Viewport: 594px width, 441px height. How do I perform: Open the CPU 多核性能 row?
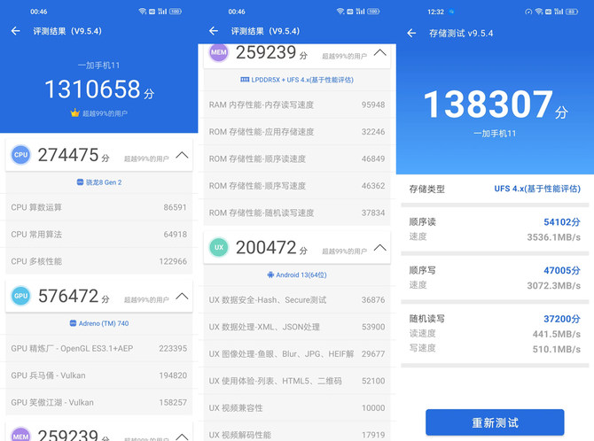click(98, 261)
